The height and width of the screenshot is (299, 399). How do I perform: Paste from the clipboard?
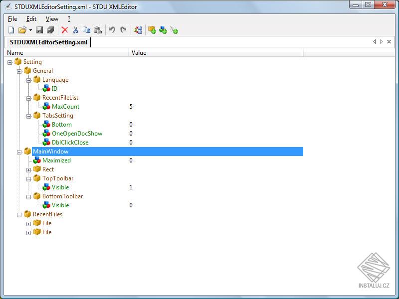coord(98,30)
